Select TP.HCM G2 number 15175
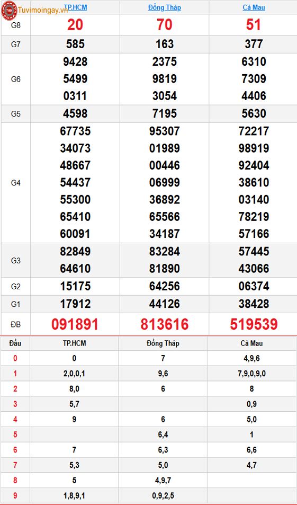The width and height of the screenshot is (297, 505). [75, 286]
